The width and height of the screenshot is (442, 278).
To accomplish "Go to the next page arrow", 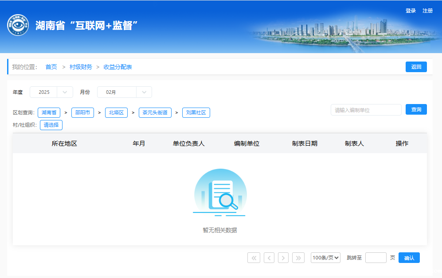I will 283,258.
